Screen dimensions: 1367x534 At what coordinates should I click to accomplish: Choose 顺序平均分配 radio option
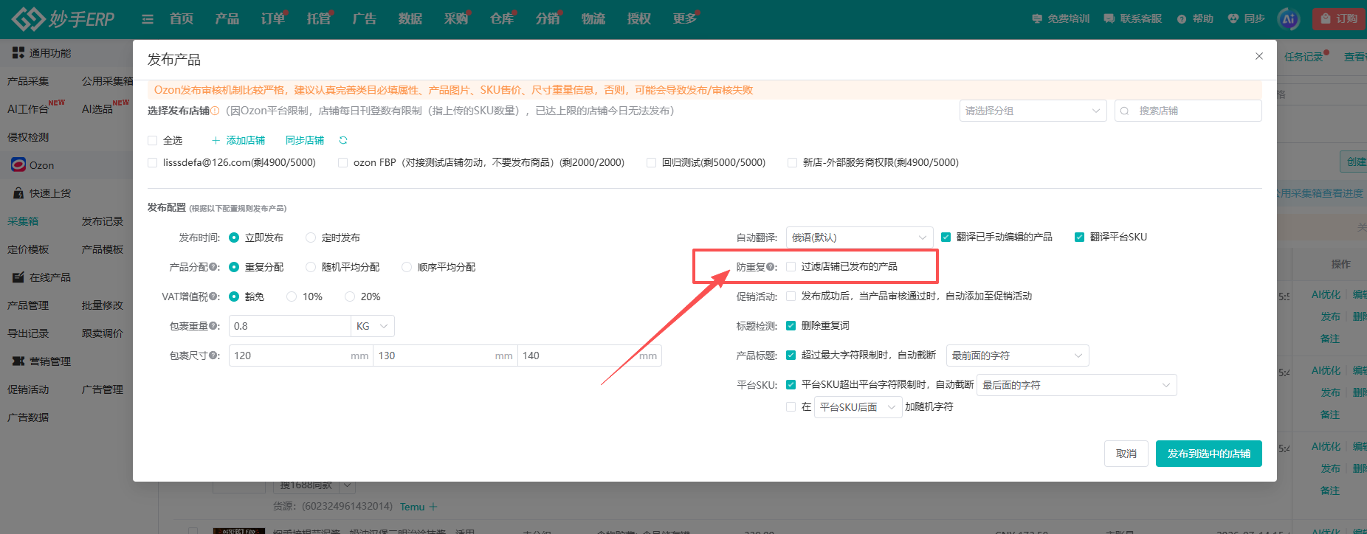pos(407,267)
